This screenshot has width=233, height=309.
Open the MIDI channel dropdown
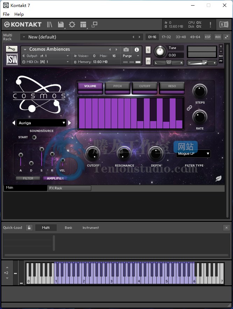tap(46, 62)
